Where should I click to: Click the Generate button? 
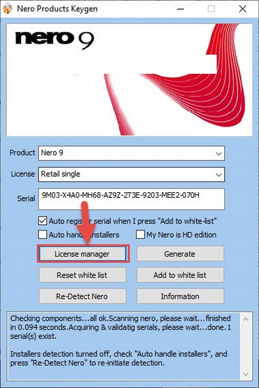[x=180, y=254]
